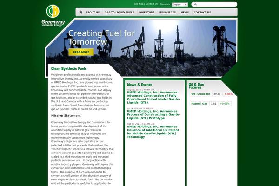Click the +0.66% change value
The width and height of the screenshot is (279, 186).
click(x=225, y=104)
